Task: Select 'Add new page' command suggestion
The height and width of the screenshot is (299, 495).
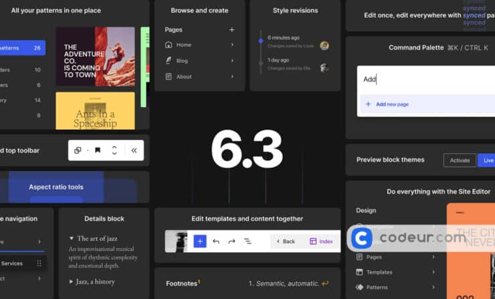Action: point(391,104)
